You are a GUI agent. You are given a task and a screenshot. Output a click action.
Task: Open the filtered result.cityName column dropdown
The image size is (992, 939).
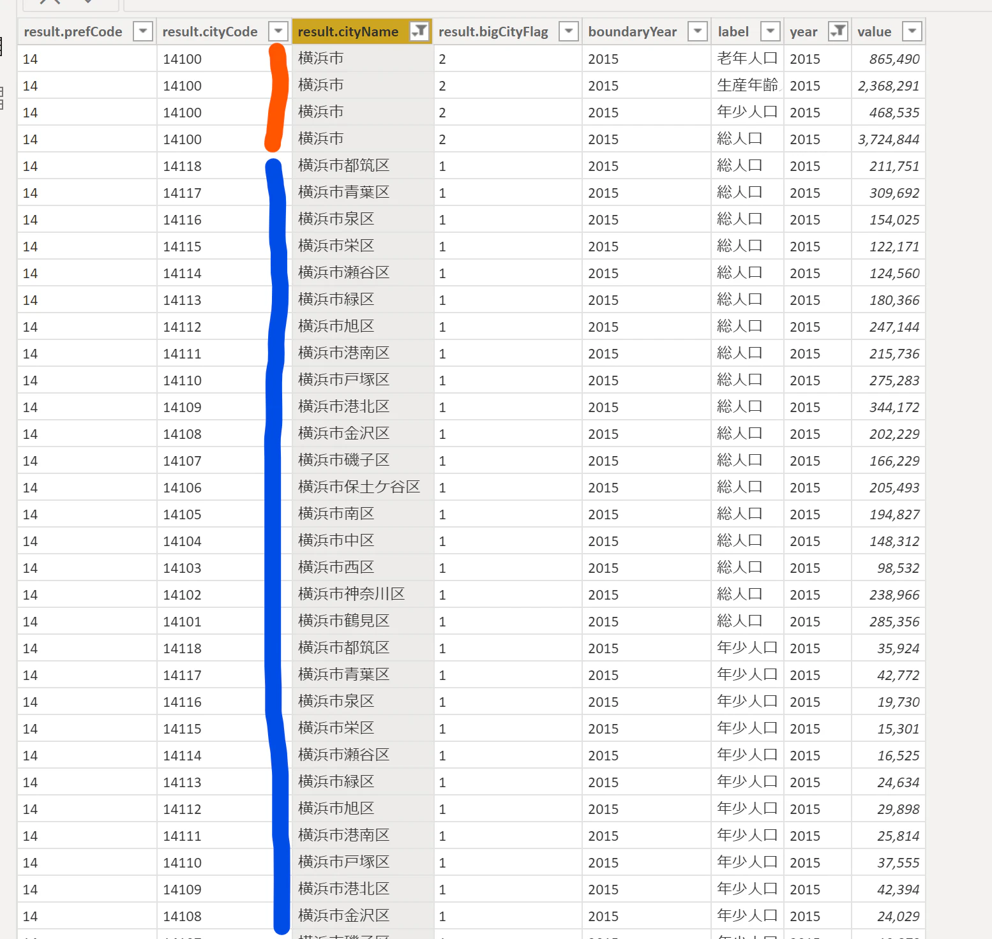(x=419, y=31)
